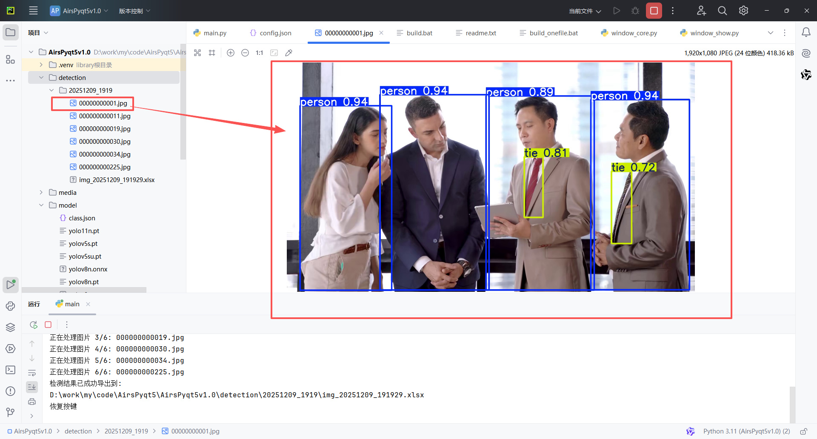Rerun main in the Run panel
The image size is (817, 439).
coord(34,325)
